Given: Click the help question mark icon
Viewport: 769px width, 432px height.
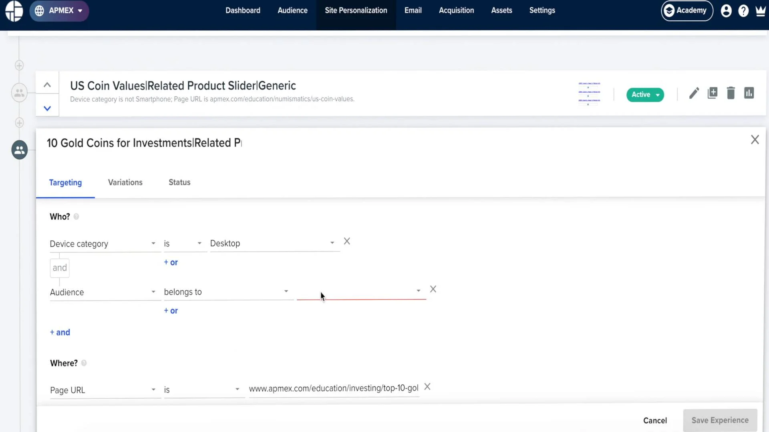Looking at the screenshot, I should click(x=744, y=11).
